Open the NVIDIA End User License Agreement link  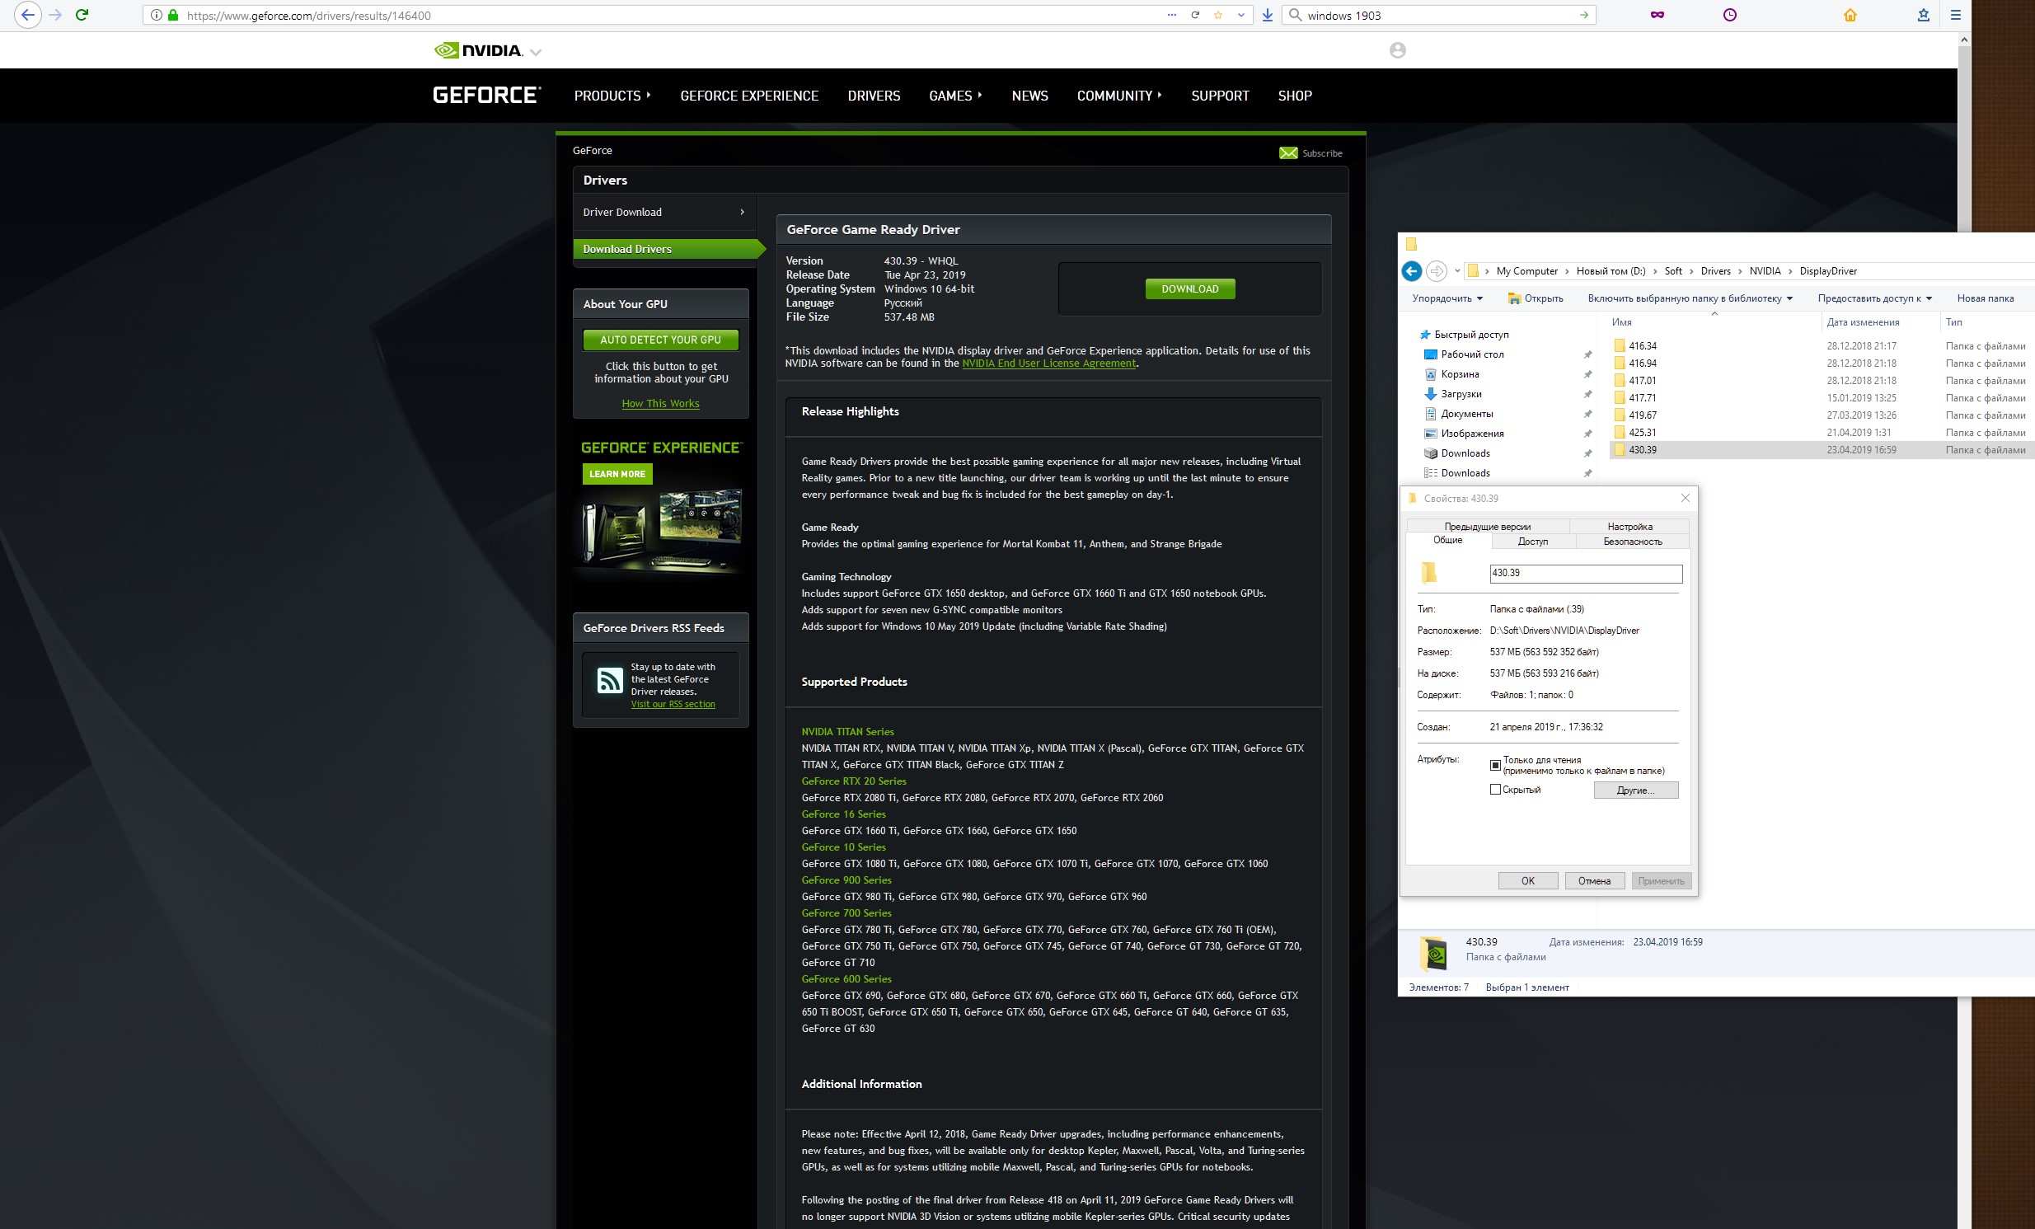(1048, 364)
